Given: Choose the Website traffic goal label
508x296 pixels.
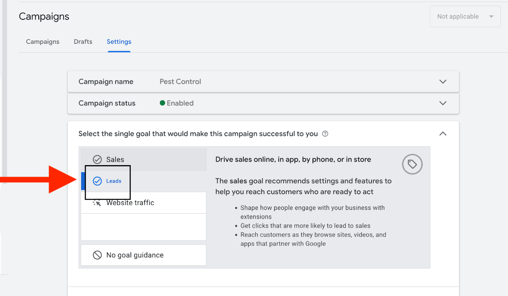Looking at the screenshot, I should [130, 203].
